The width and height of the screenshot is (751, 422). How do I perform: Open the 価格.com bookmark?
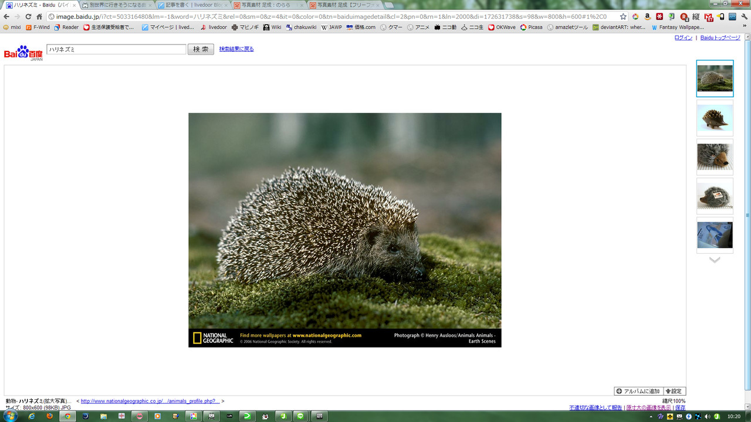(361, 27)
